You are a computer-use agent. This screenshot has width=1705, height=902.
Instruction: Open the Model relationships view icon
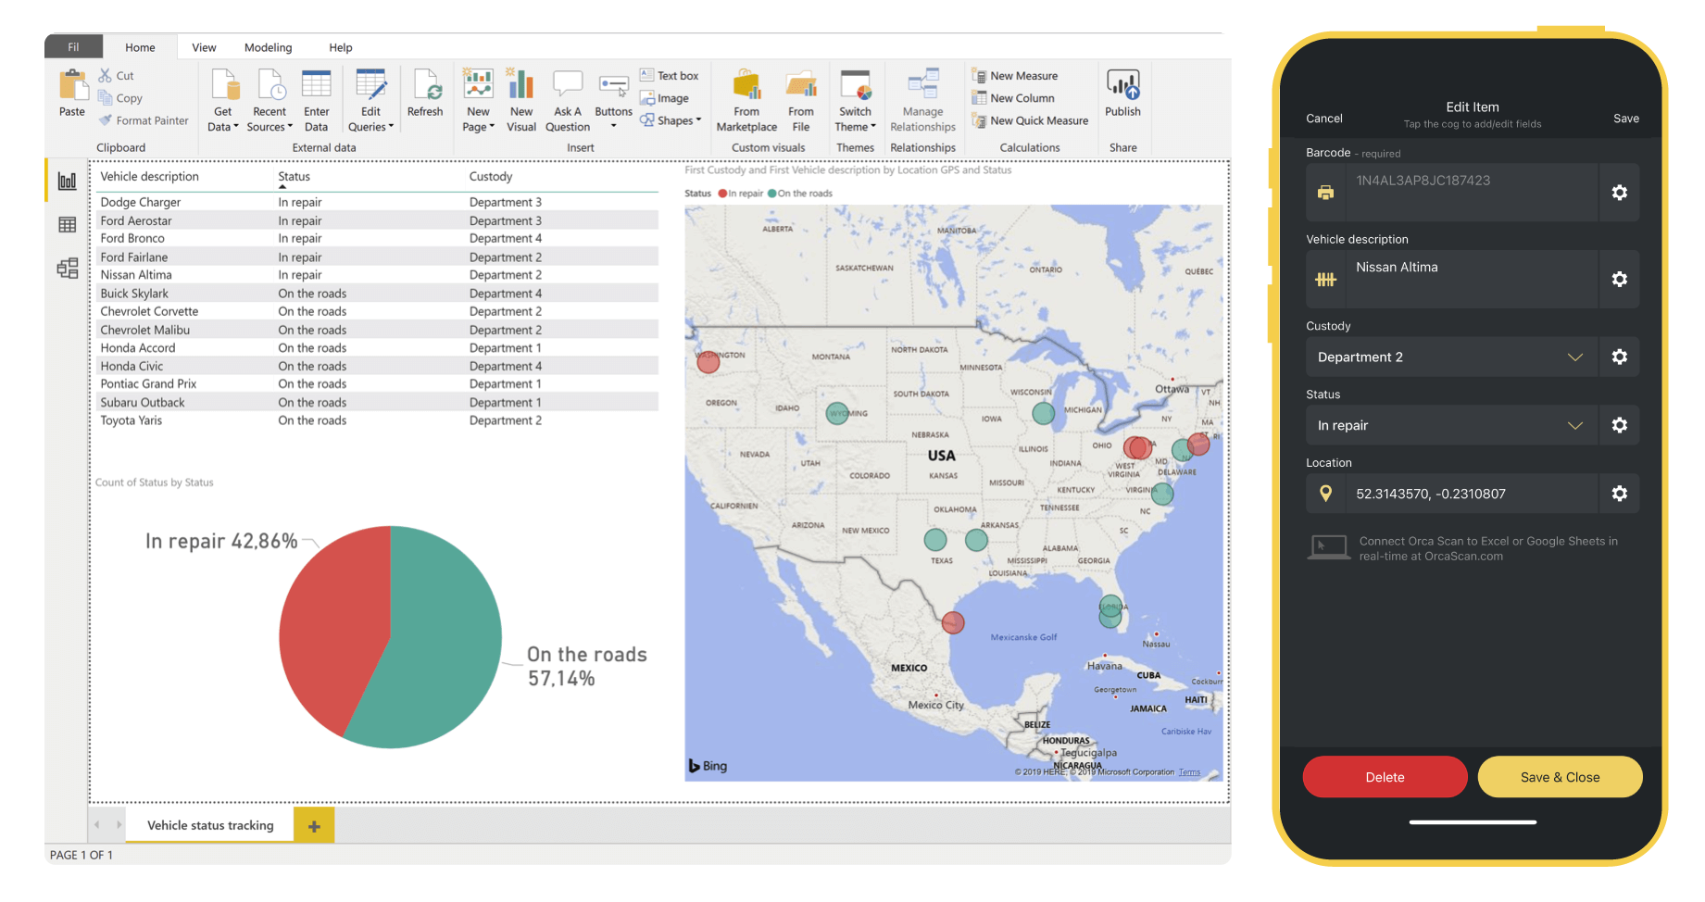(x=68, y=269)
